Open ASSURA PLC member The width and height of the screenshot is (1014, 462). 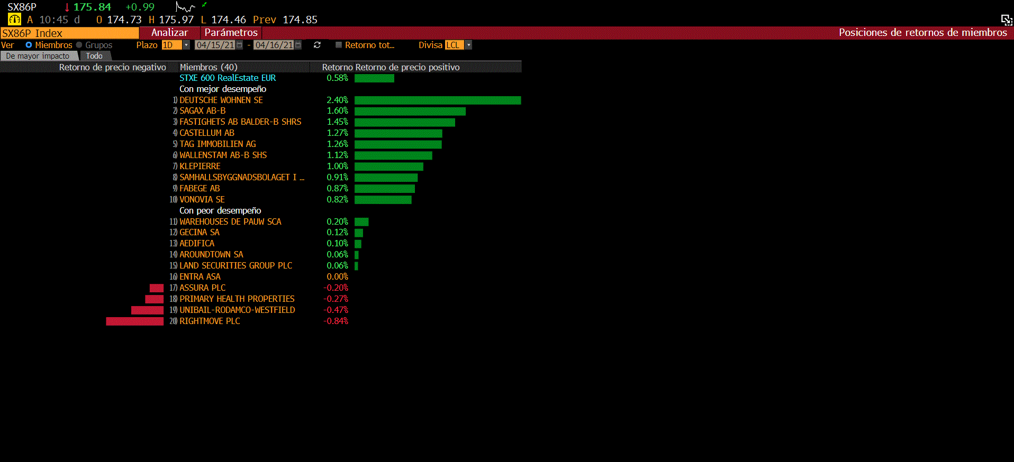pyautogui.click(x=202, y=288)
